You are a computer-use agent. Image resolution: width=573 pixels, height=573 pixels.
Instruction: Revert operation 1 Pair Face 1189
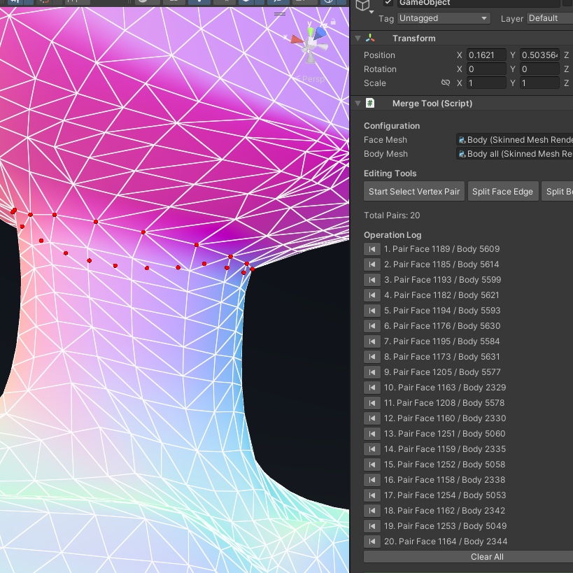[x=372, y=249]
